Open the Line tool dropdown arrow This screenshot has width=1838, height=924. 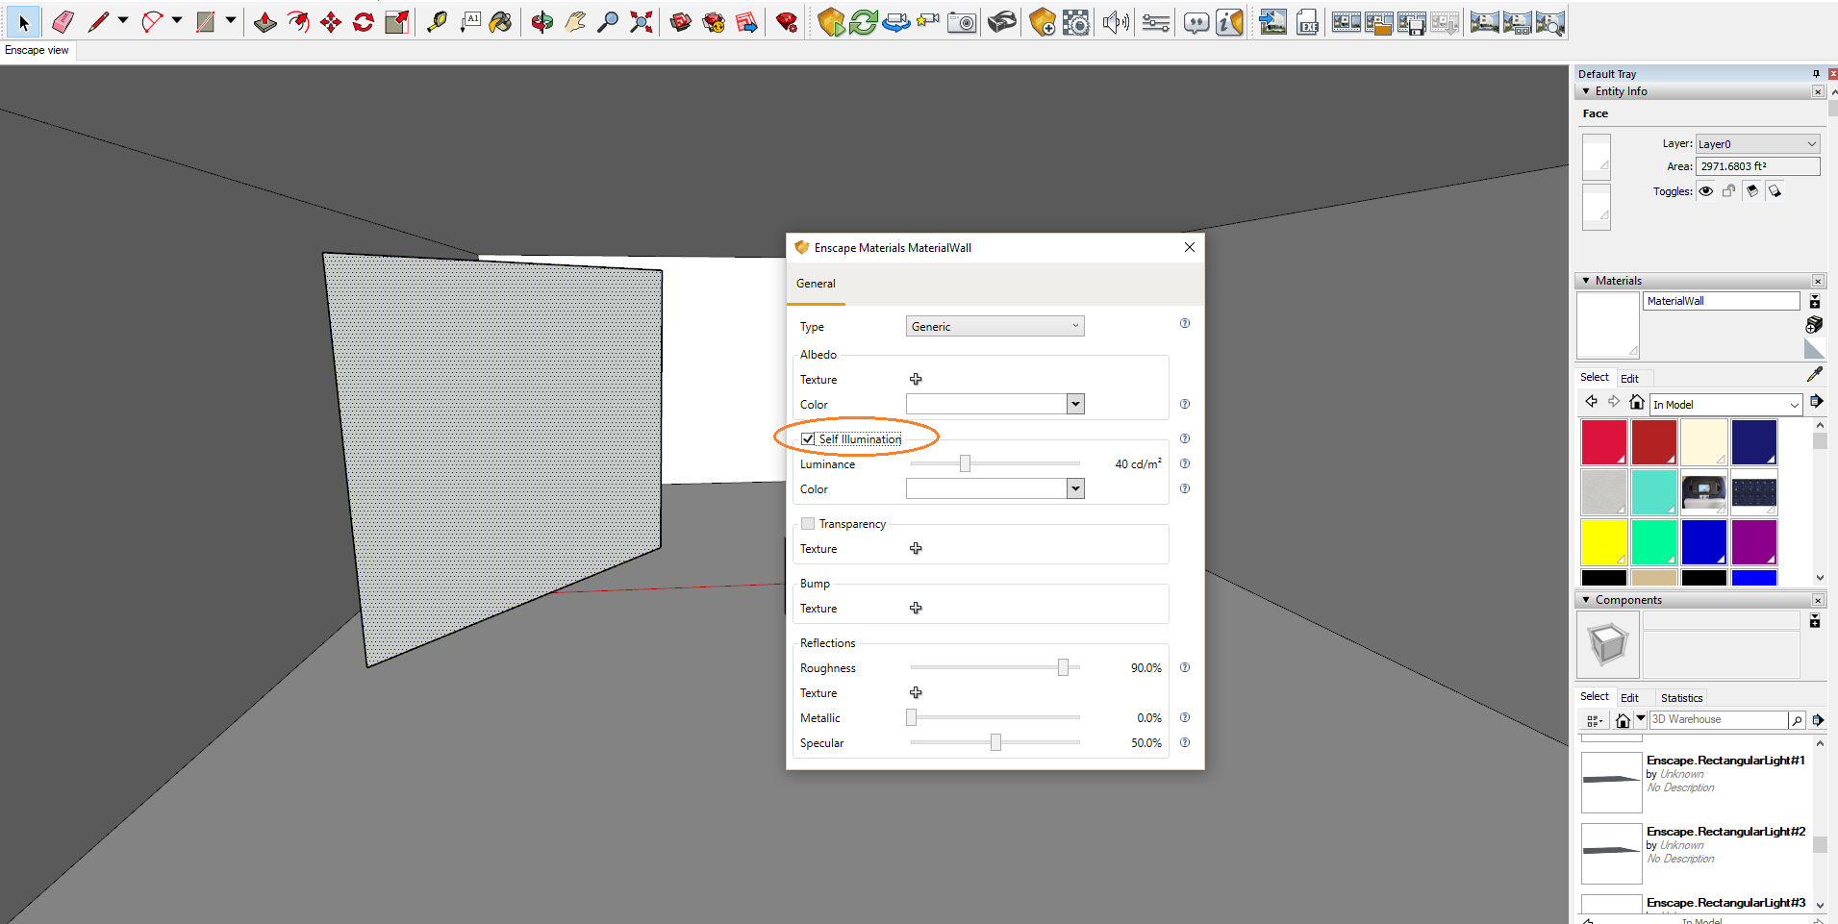click(x=123, y=20)
